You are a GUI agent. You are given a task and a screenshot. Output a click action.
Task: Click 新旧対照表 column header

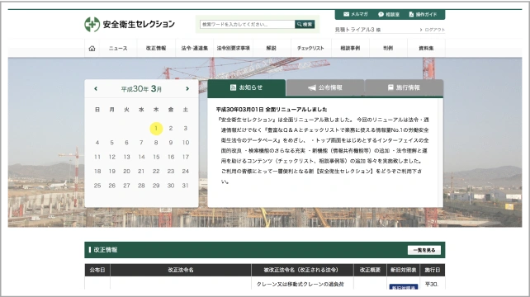coord(403,270)
